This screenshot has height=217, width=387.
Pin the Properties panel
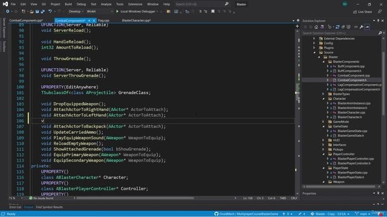pyautogui.click(x=378, y=193)
